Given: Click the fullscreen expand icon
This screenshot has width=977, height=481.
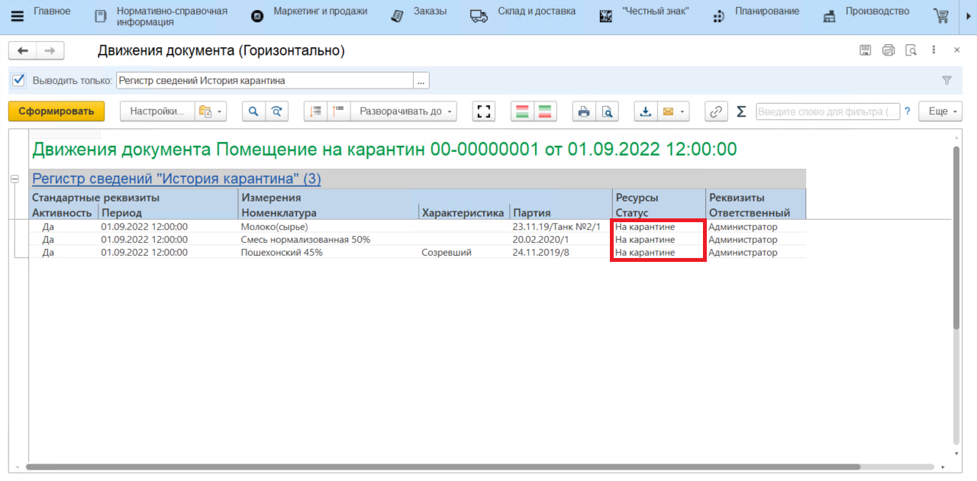Looking at the screenshot, I should [x=482, y=111].
